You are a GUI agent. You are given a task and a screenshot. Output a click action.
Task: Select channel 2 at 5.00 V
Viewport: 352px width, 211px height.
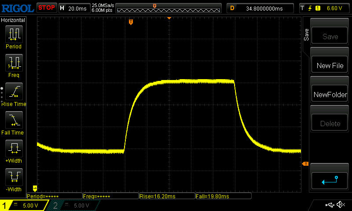pyautogui.click(x=73, y=205)
